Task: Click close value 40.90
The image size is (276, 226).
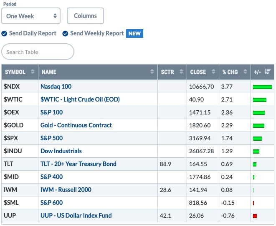Action: coord(196,99)
